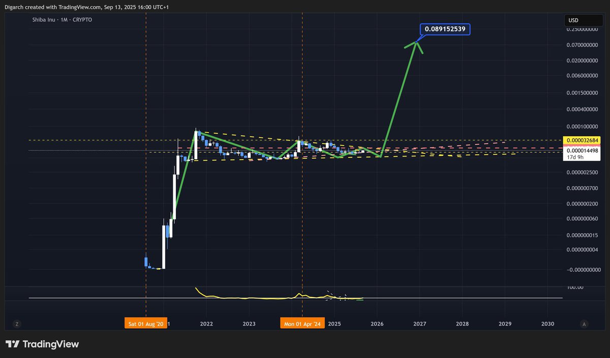
Task: Click the current price tag 0.000014498
Action: tap(582, 150)
